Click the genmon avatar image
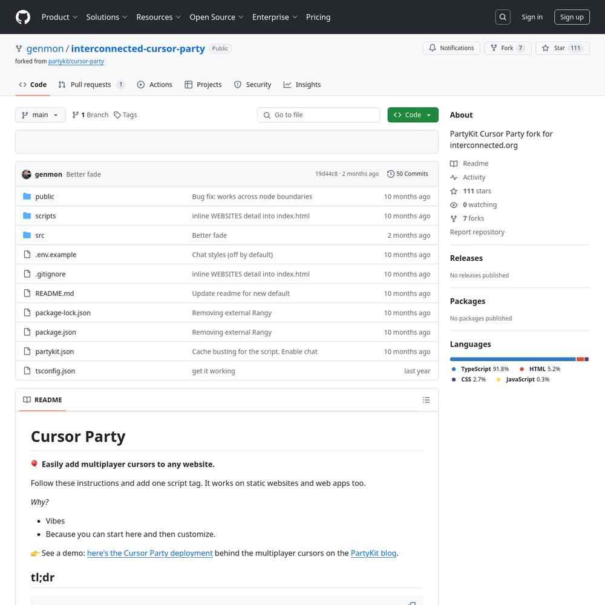The height and width of the screenshot is (605, 605). click(26, 174)
